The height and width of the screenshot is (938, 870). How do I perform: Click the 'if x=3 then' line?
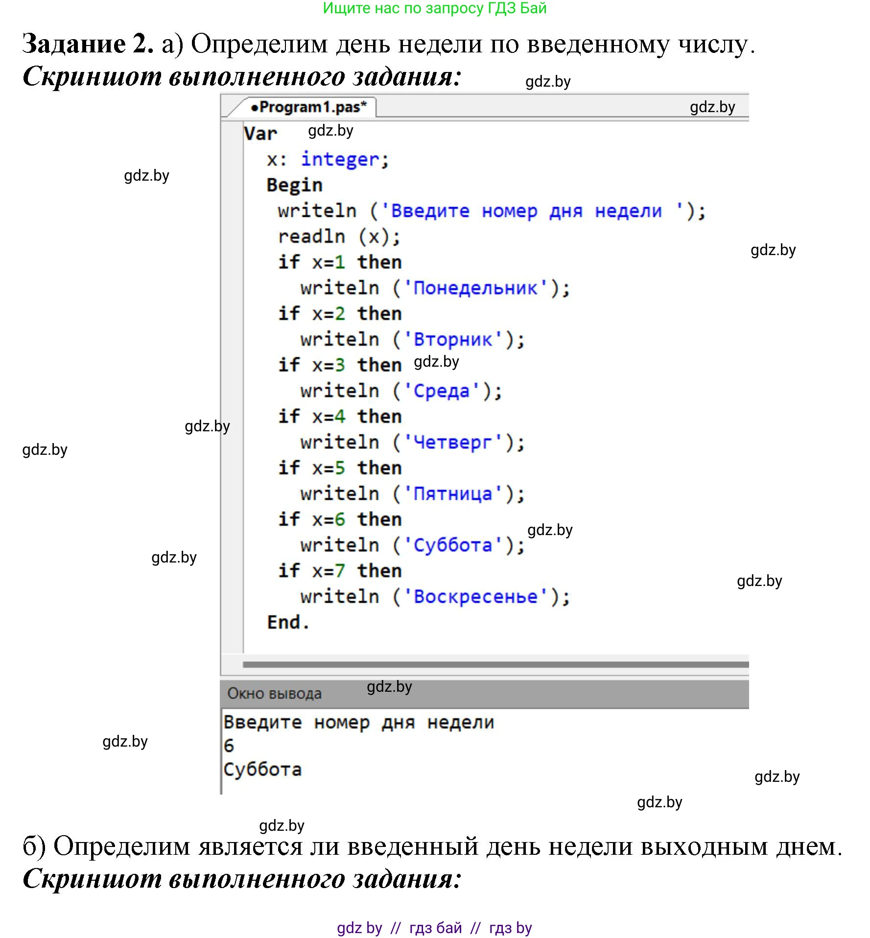coord(340,365)
